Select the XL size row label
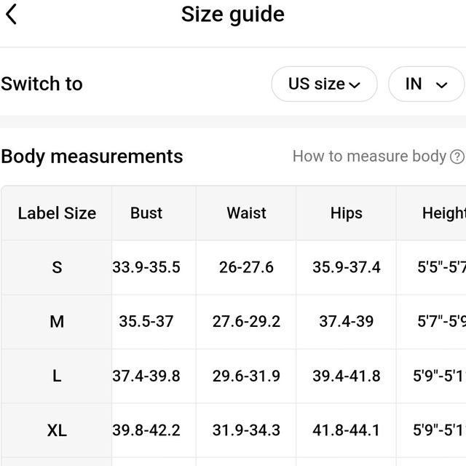The width and height of the screenshot is (466, 466). [x=57, y=430]
